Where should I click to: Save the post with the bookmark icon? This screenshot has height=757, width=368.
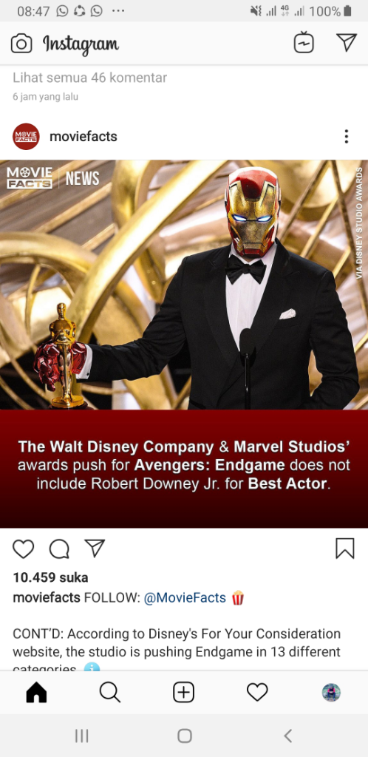pyautogui.click(x=345, y=549)
